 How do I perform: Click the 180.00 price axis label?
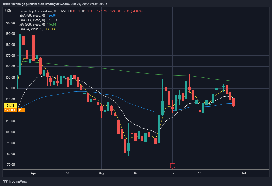(x=10, y=45)
